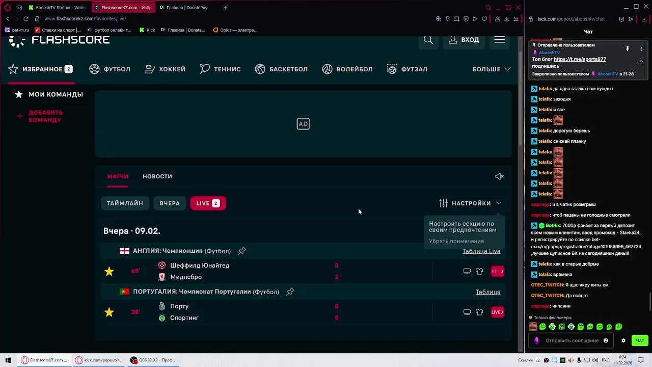
Task: Click lineup shirt icon on Порту match
Action: (479, 312)
